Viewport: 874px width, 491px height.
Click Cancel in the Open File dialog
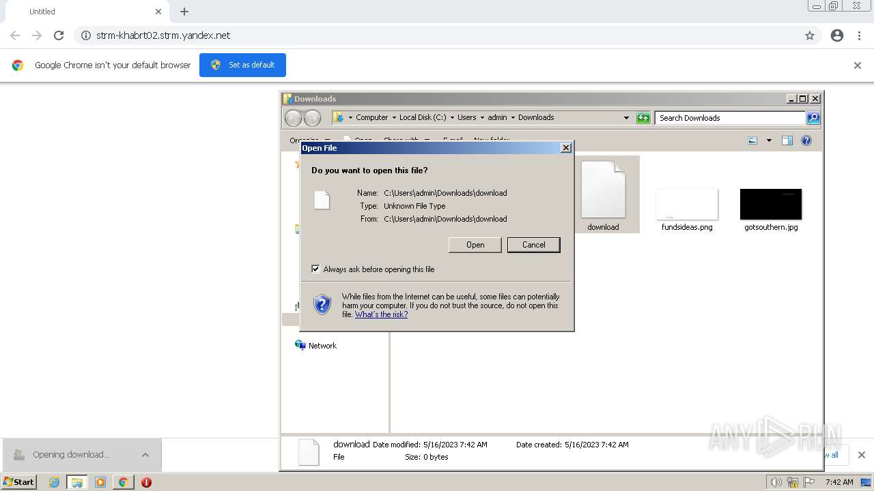533,245
